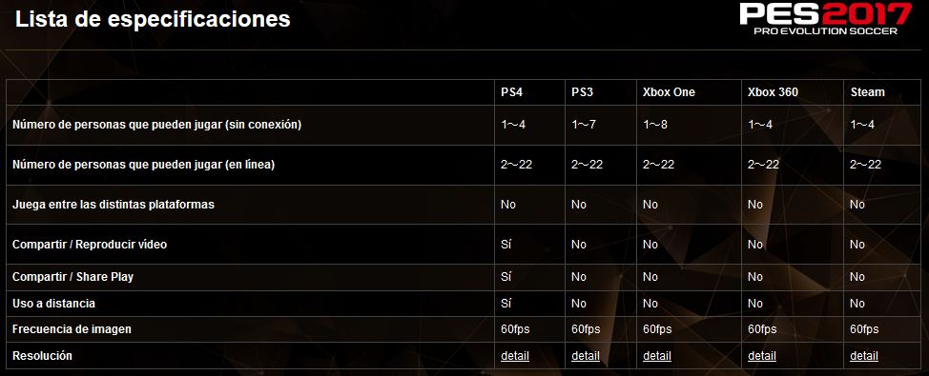Screen dimensions: 929x376
Task: Click the Compartir / Reproducir vídeo row label
Action: tap(90, 245)
